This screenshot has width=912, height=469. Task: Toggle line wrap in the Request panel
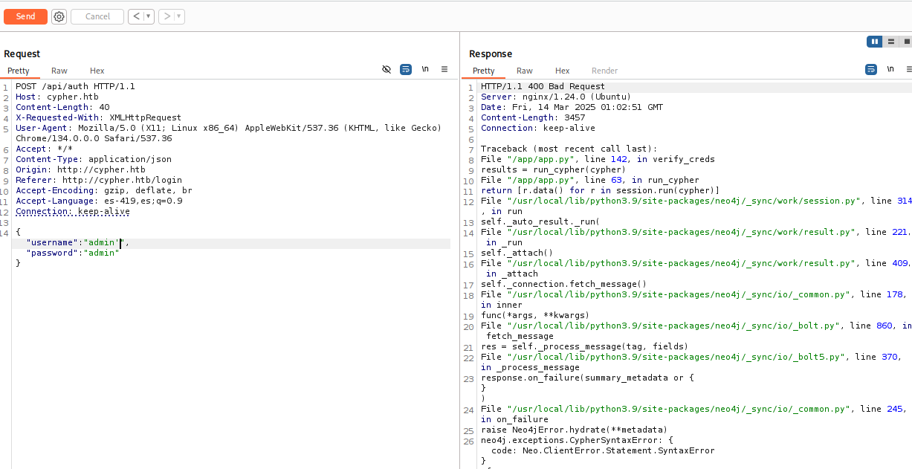[x=406, y=69]
